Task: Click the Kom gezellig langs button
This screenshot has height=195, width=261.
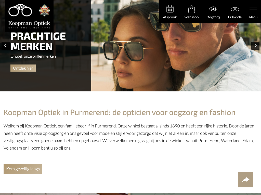Action: pyautogui.click(x=23, y=169)
